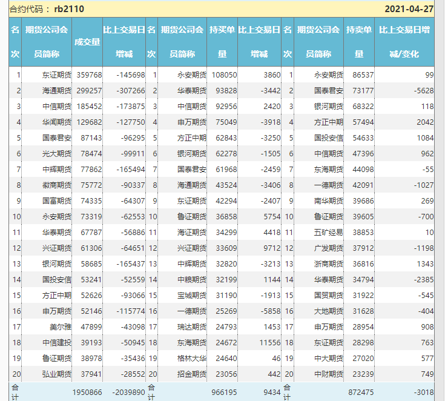The width and height of the screenshot is (445, 401).
Task: Click 徽商期货 in volume ranking
Action: pos(57,185)
